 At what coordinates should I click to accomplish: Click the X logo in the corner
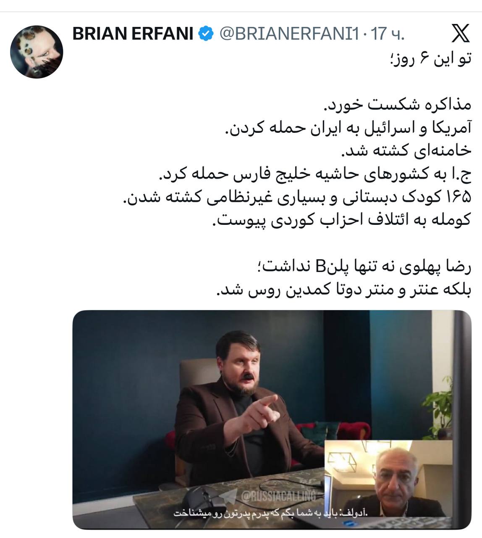(461, 34)
